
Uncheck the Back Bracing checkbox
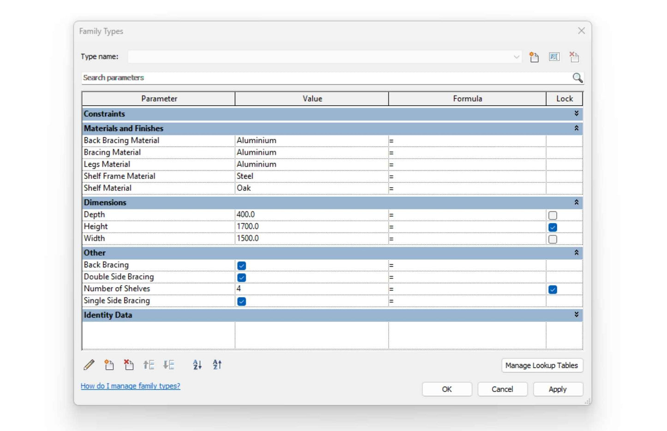point(241,265)
